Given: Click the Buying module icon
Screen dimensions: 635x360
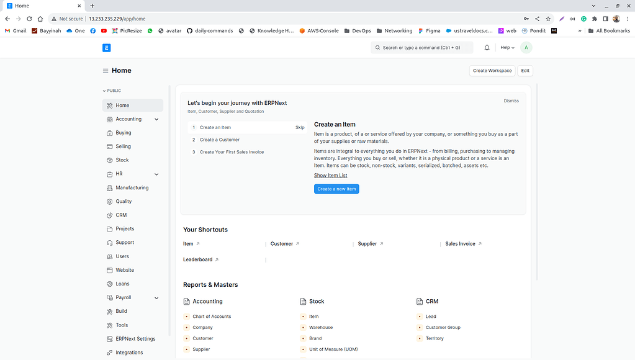Looking at the screenshot, I should [109, 132].
